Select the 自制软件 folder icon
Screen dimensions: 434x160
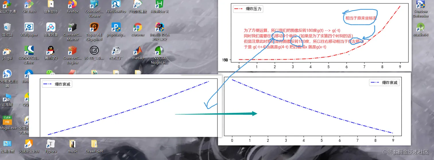(x=51, y=7)
